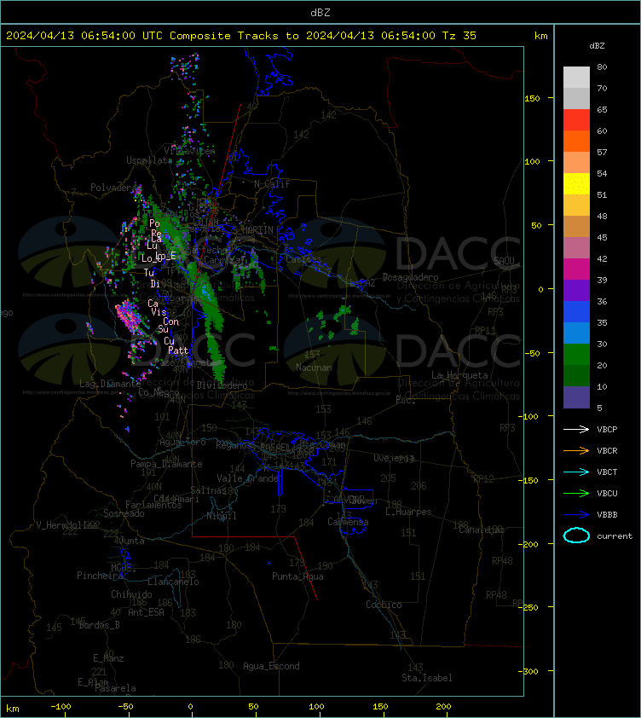Screen dimensions: 641x718
Task: Click the '200' tick on bottom km axis
Action: pos(443,707)
